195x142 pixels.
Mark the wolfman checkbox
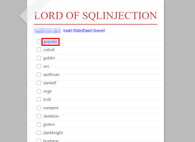coord(39,74)
